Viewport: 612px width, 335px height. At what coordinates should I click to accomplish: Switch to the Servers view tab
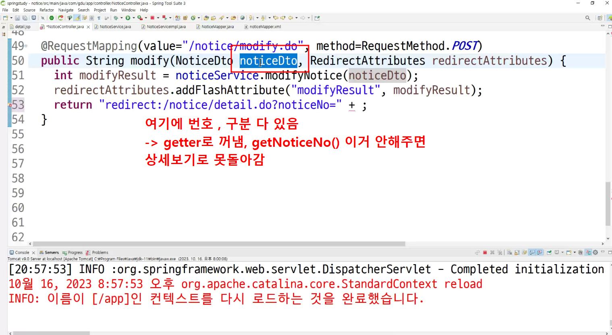[49, 253]
